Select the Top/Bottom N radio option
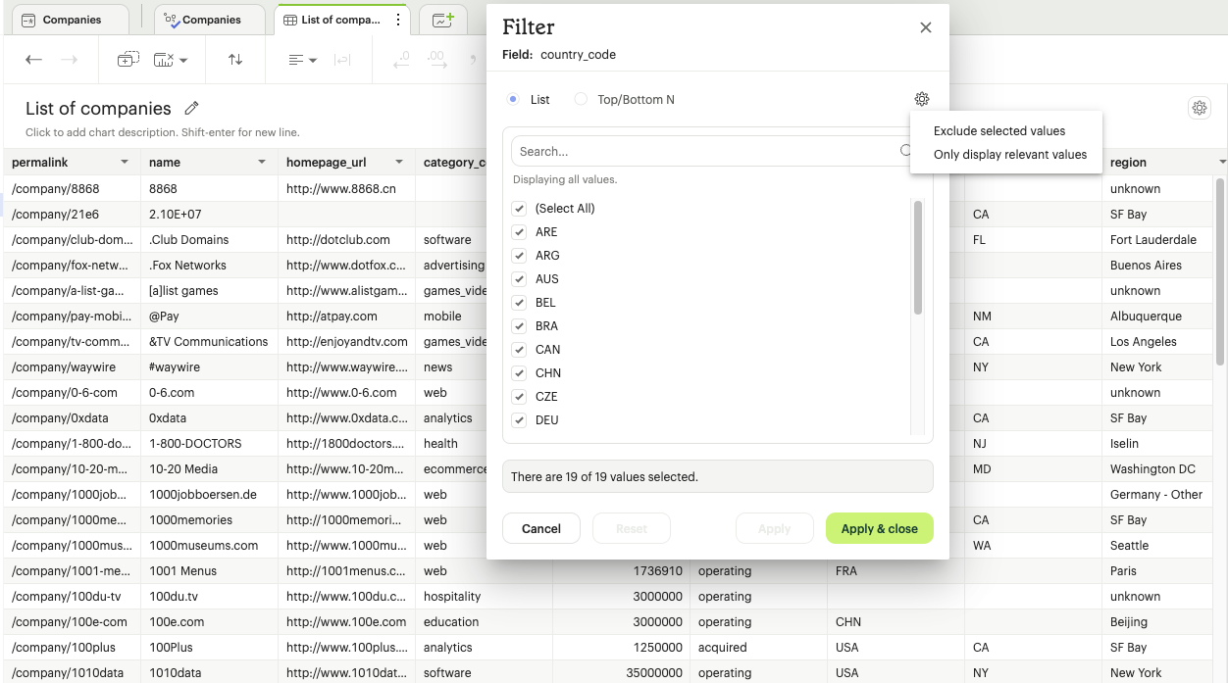1228x683 pixels. pyautogui.click(x=582, y=100)
